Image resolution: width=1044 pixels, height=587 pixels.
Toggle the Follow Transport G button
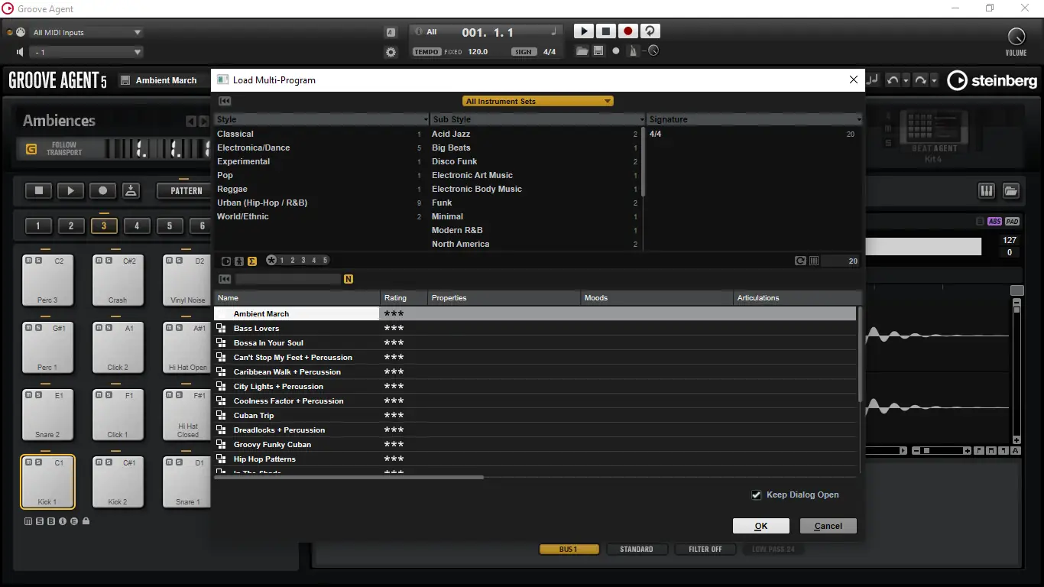pos(31,149)
